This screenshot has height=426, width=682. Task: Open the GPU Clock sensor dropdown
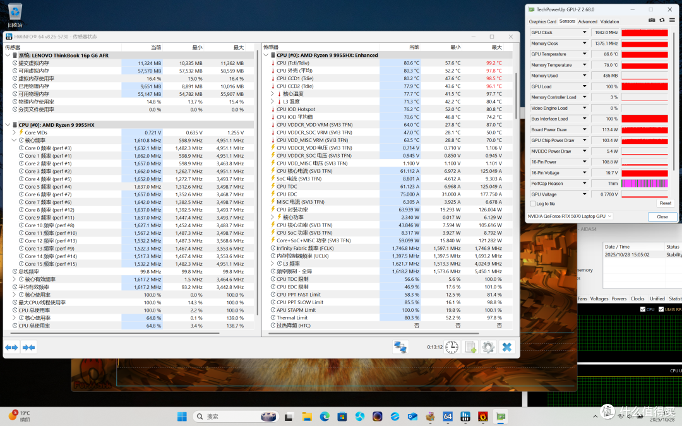pyautogui.click(x=585, y=33)
